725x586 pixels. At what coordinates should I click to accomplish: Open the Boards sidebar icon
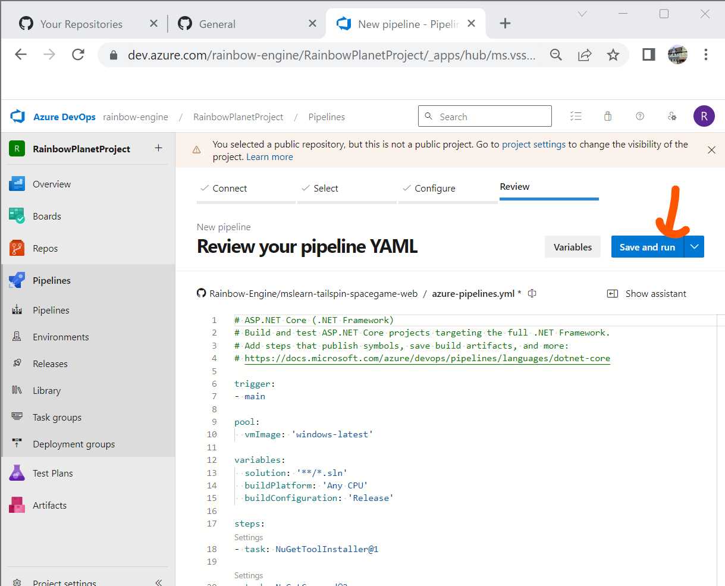tap(17, 216)
